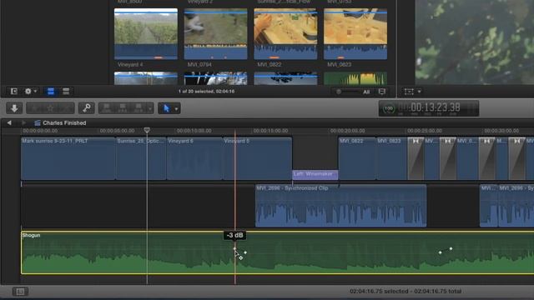Click the viewer video preview

click(x=475, y=42)
